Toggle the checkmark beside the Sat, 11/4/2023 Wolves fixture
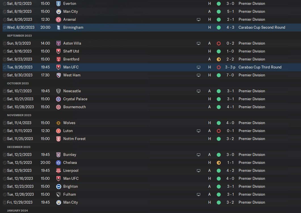The height and width of the screenshot is (213, 301). tap(5, 123)
